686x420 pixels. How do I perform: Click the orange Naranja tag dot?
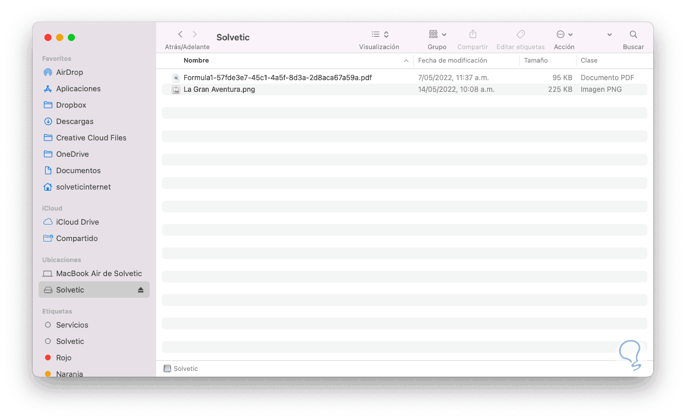pyautogui.click(x=48, y=374)
